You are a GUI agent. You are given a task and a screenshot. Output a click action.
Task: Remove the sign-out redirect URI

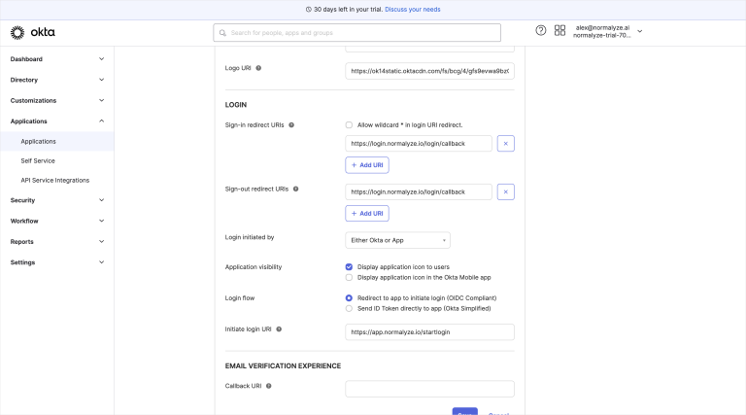click(505, 191)
